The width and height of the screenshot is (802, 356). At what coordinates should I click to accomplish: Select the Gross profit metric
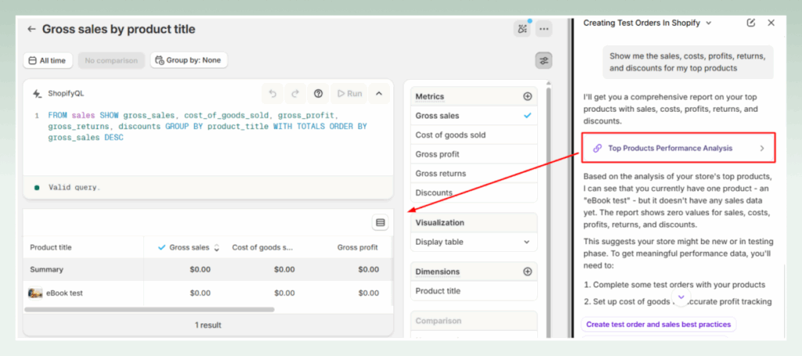474,154
